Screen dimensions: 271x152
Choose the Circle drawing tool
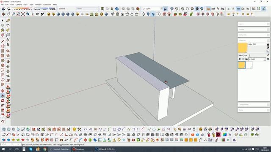(x=3, y=61)
